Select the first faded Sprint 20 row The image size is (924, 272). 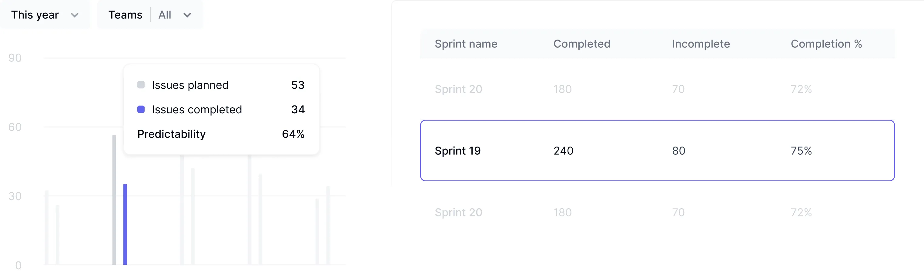point(657,89)
